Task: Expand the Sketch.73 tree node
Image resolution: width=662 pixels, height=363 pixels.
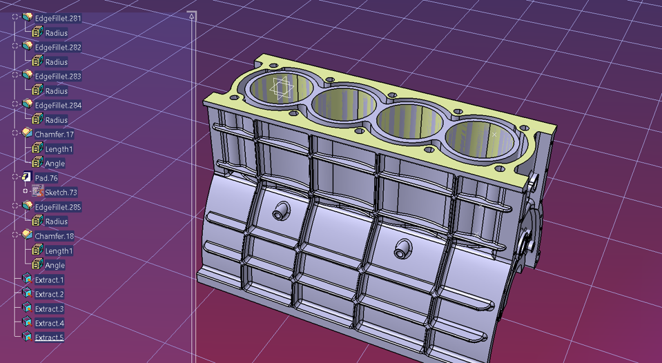Action: (26, 192)
